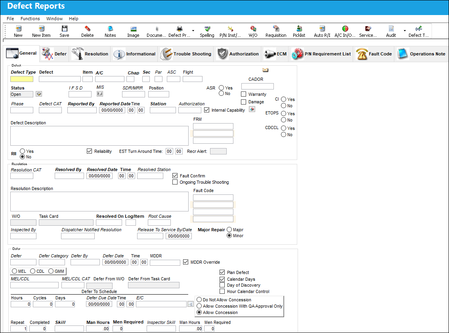Switch to the Fault Code tab
Viewport: 449px width, 333px height.
pos(373,54)
